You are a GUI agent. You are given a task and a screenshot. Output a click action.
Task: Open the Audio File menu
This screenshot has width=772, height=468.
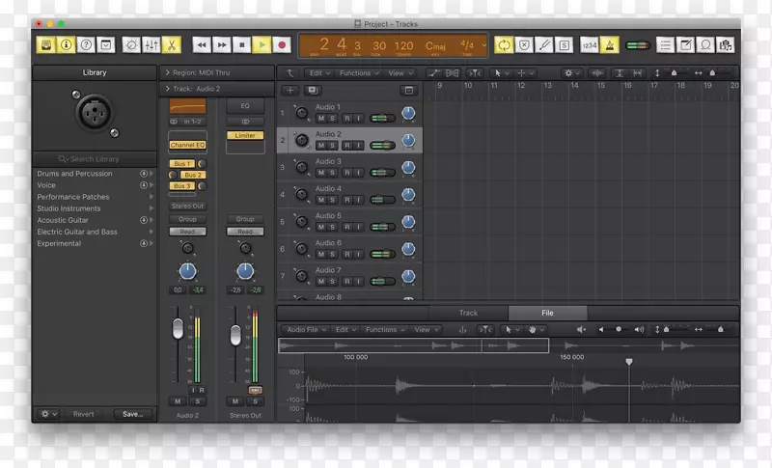click(305, 329)
